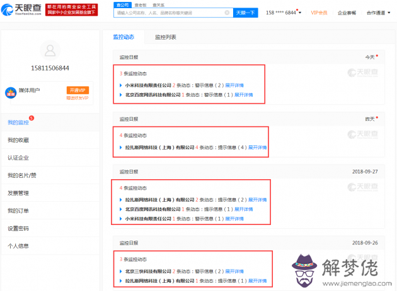Clear the search box with the X icon
The image size is (397, 291).
(x=227, y=13)
